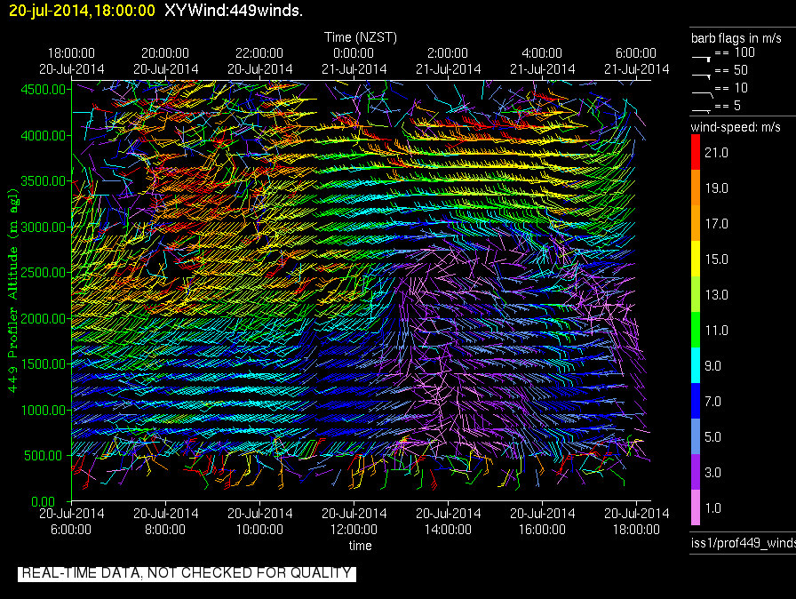Click the 100 m/s barb flag symbol
The height and width of the screenshot is (599, 796).
tap(702, 59)
